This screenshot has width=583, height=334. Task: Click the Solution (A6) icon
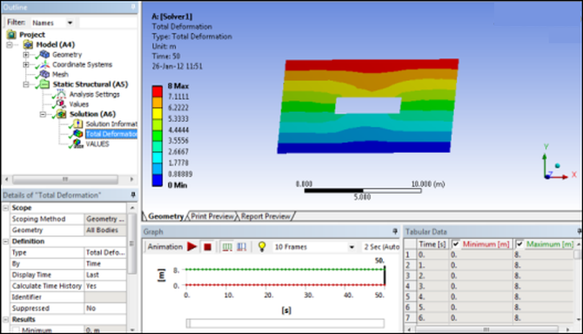[61, 114]
